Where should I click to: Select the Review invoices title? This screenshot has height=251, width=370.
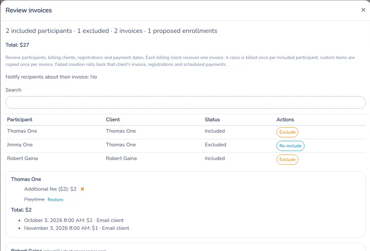tap(29, 10)
